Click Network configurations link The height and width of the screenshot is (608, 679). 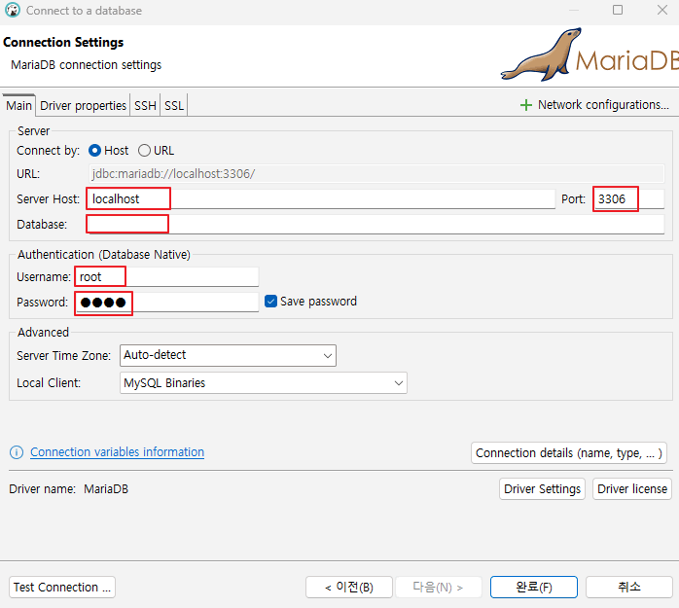point(603,105)
